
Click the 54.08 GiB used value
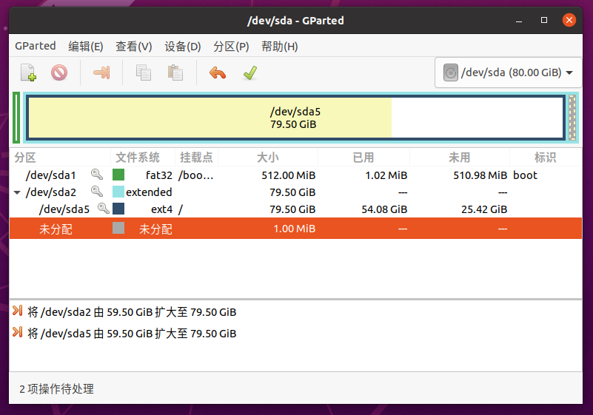click(x=384, y=209)
